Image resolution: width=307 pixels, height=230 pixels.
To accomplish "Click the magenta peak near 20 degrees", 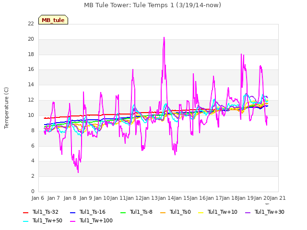I will coord(164,37).
